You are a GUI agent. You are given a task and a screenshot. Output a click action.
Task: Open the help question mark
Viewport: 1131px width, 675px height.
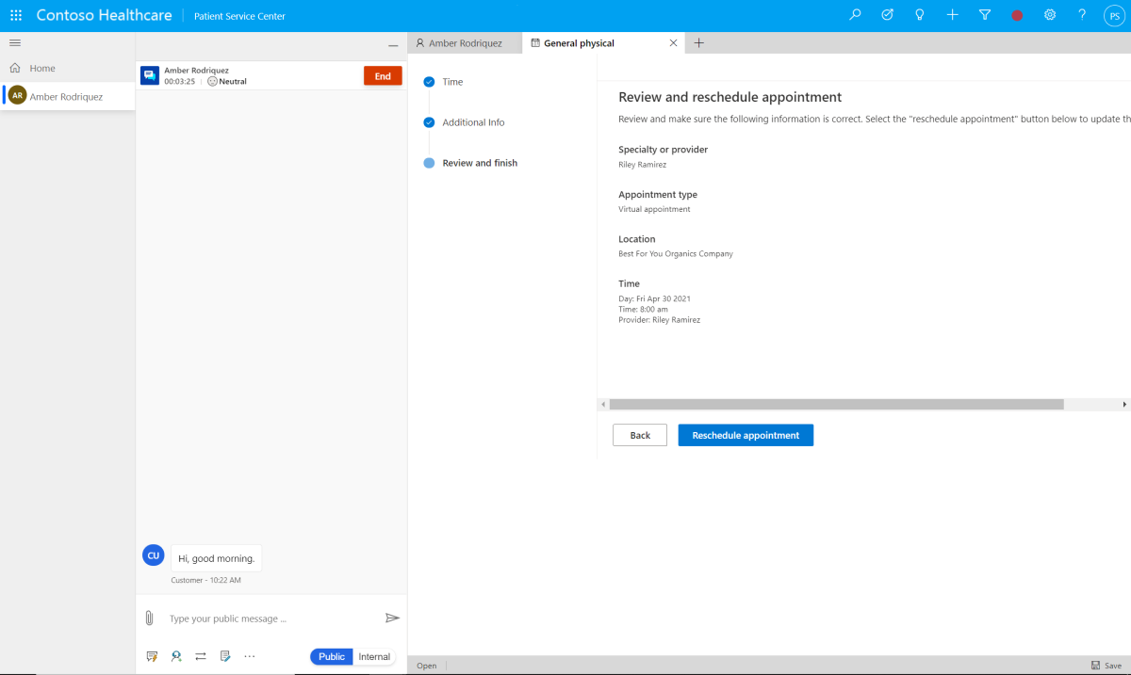click(1082, 15)
